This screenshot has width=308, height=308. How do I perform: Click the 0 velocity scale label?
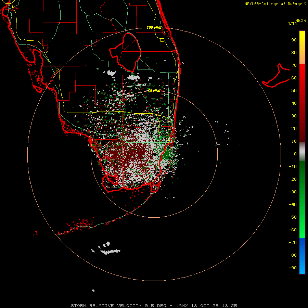click(295, 154)
